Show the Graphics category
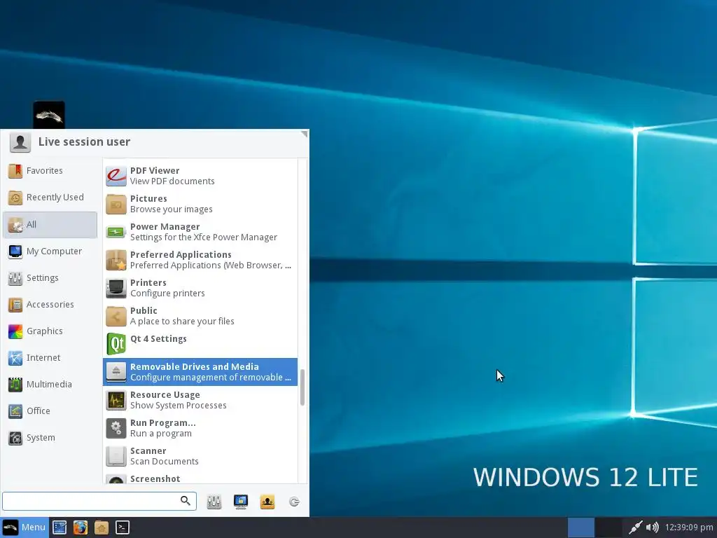Viewport: 717px width, 538px height. [x=50, y=331]
